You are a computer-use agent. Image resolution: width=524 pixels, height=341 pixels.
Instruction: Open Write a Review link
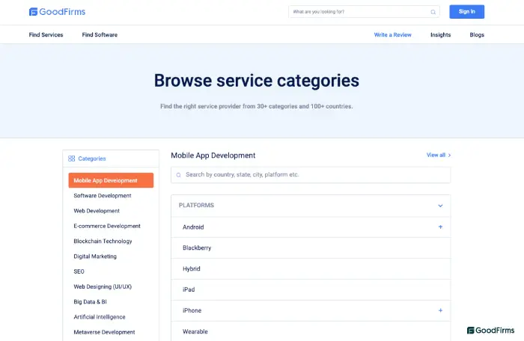pos(393,34)
